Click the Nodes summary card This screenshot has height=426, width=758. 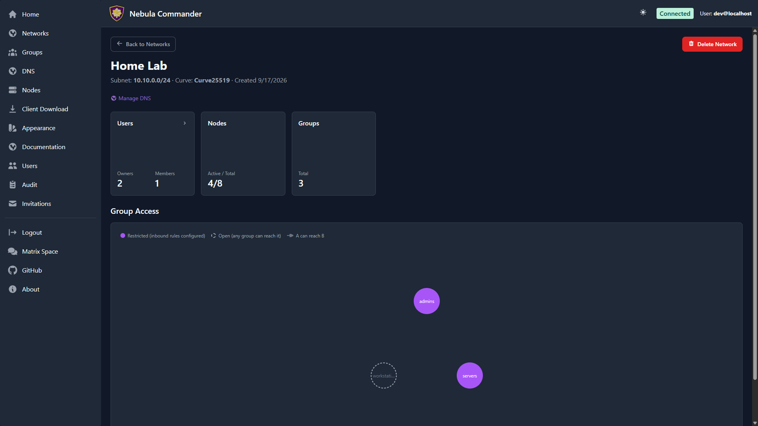(x=243, y=153)
